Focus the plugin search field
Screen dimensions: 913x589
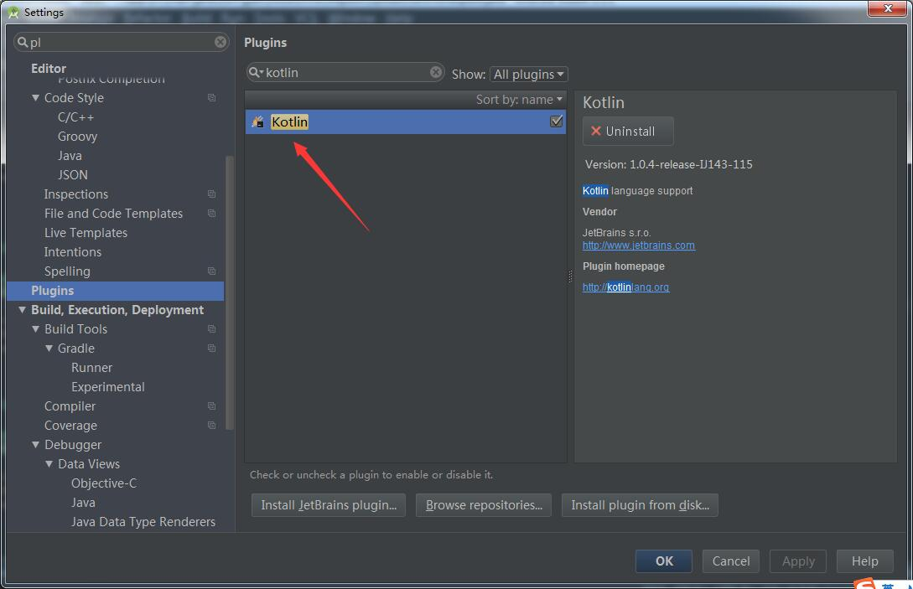(x=346, y=72)
